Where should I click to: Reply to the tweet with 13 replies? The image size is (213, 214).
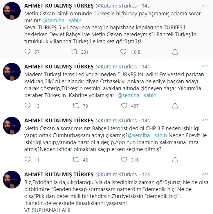28,106
